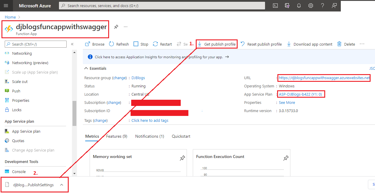The height and width of the screenshot is (193, 375).
Task: Click the Browse toolbar button
Action: 95,44
